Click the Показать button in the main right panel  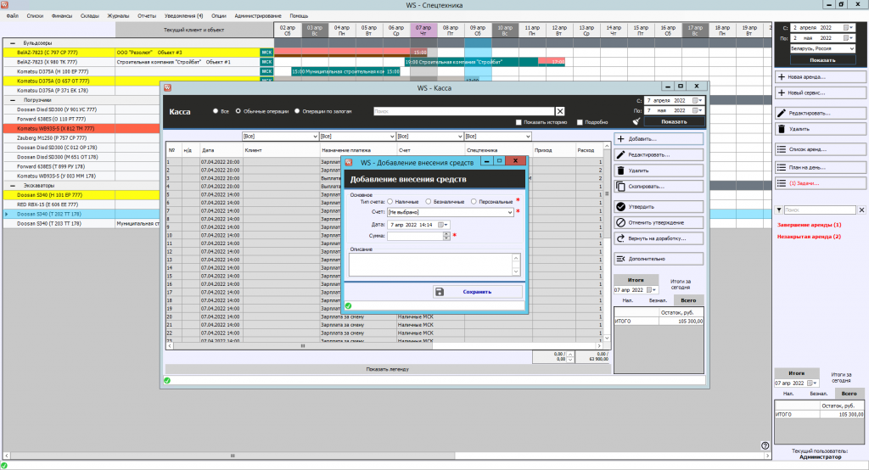point(822,60)
